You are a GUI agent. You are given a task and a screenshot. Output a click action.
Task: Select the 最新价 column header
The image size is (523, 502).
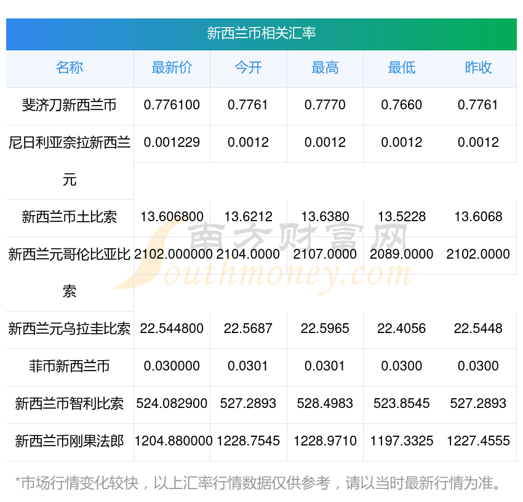coord(172,68)
